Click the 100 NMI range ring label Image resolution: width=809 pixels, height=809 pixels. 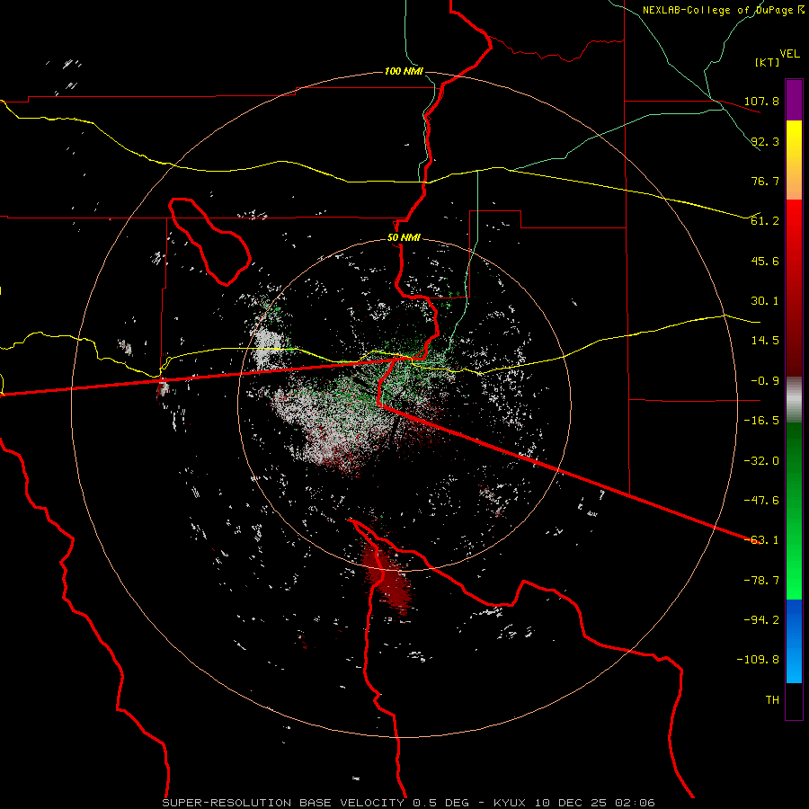coord(404,71)
